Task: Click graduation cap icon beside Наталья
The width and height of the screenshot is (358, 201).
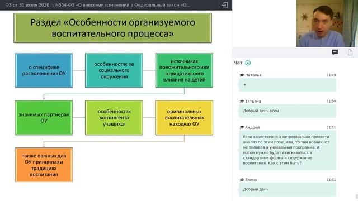Action: pyautogui.click(x=242, y=75)
